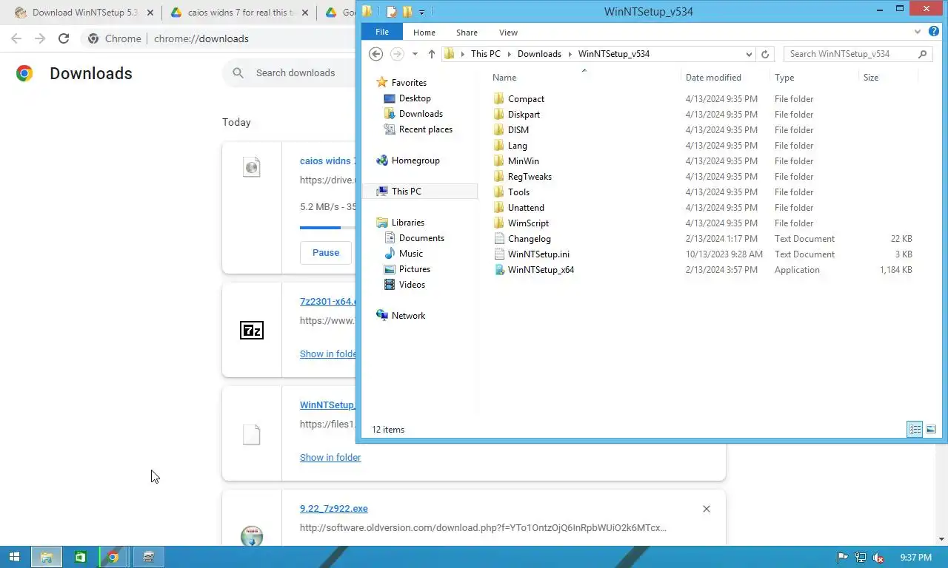The width and height of the screenshot is (948, 568).
Task: Click network tray icon
Action: click(861, 558)
